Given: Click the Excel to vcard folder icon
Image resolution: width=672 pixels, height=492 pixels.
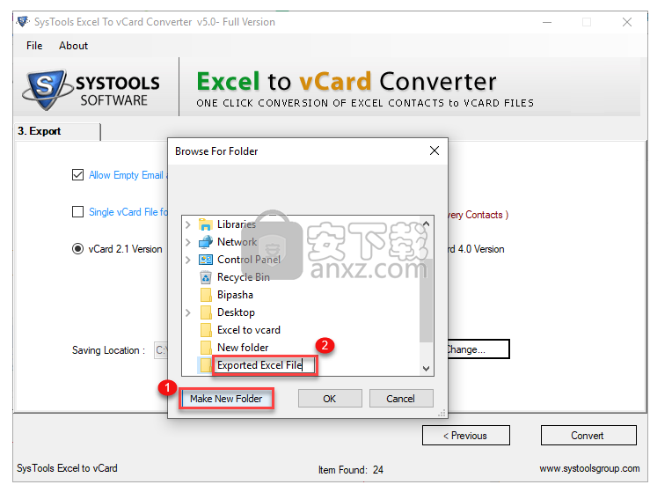Looking at the screenshot, I should coord(206,330).
